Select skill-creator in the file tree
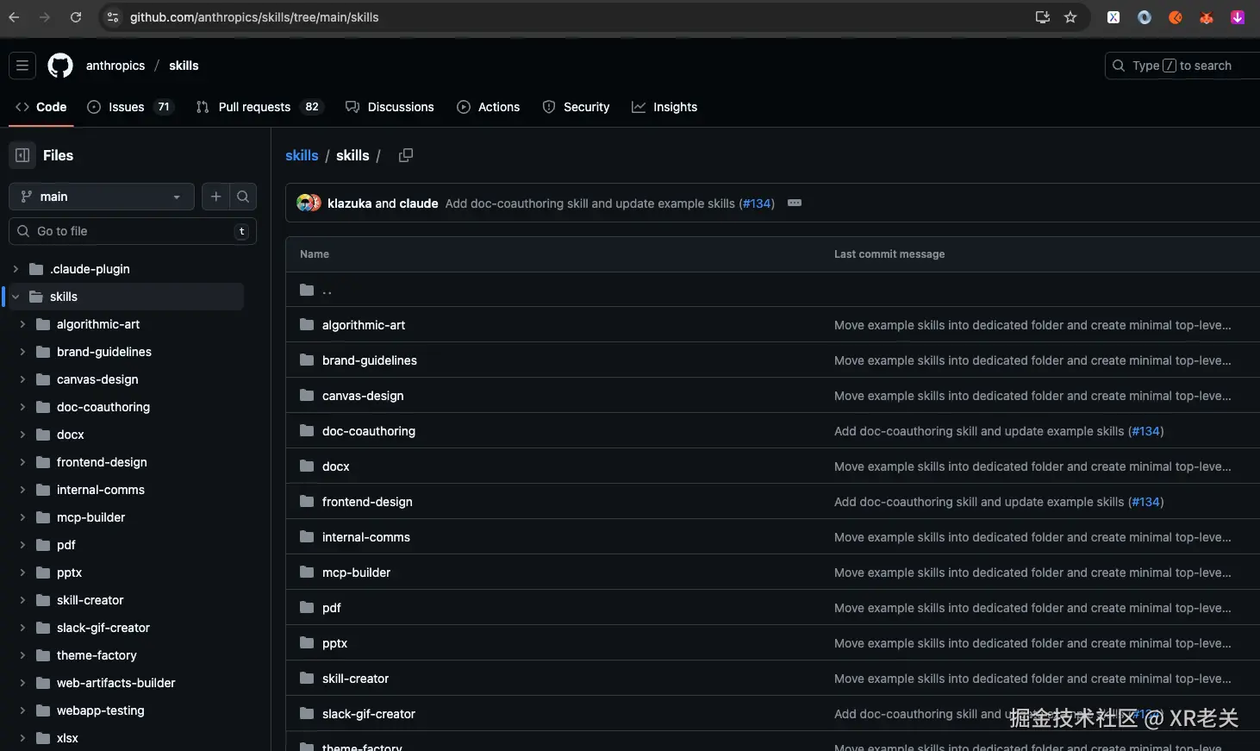 [x=90, y=600]
